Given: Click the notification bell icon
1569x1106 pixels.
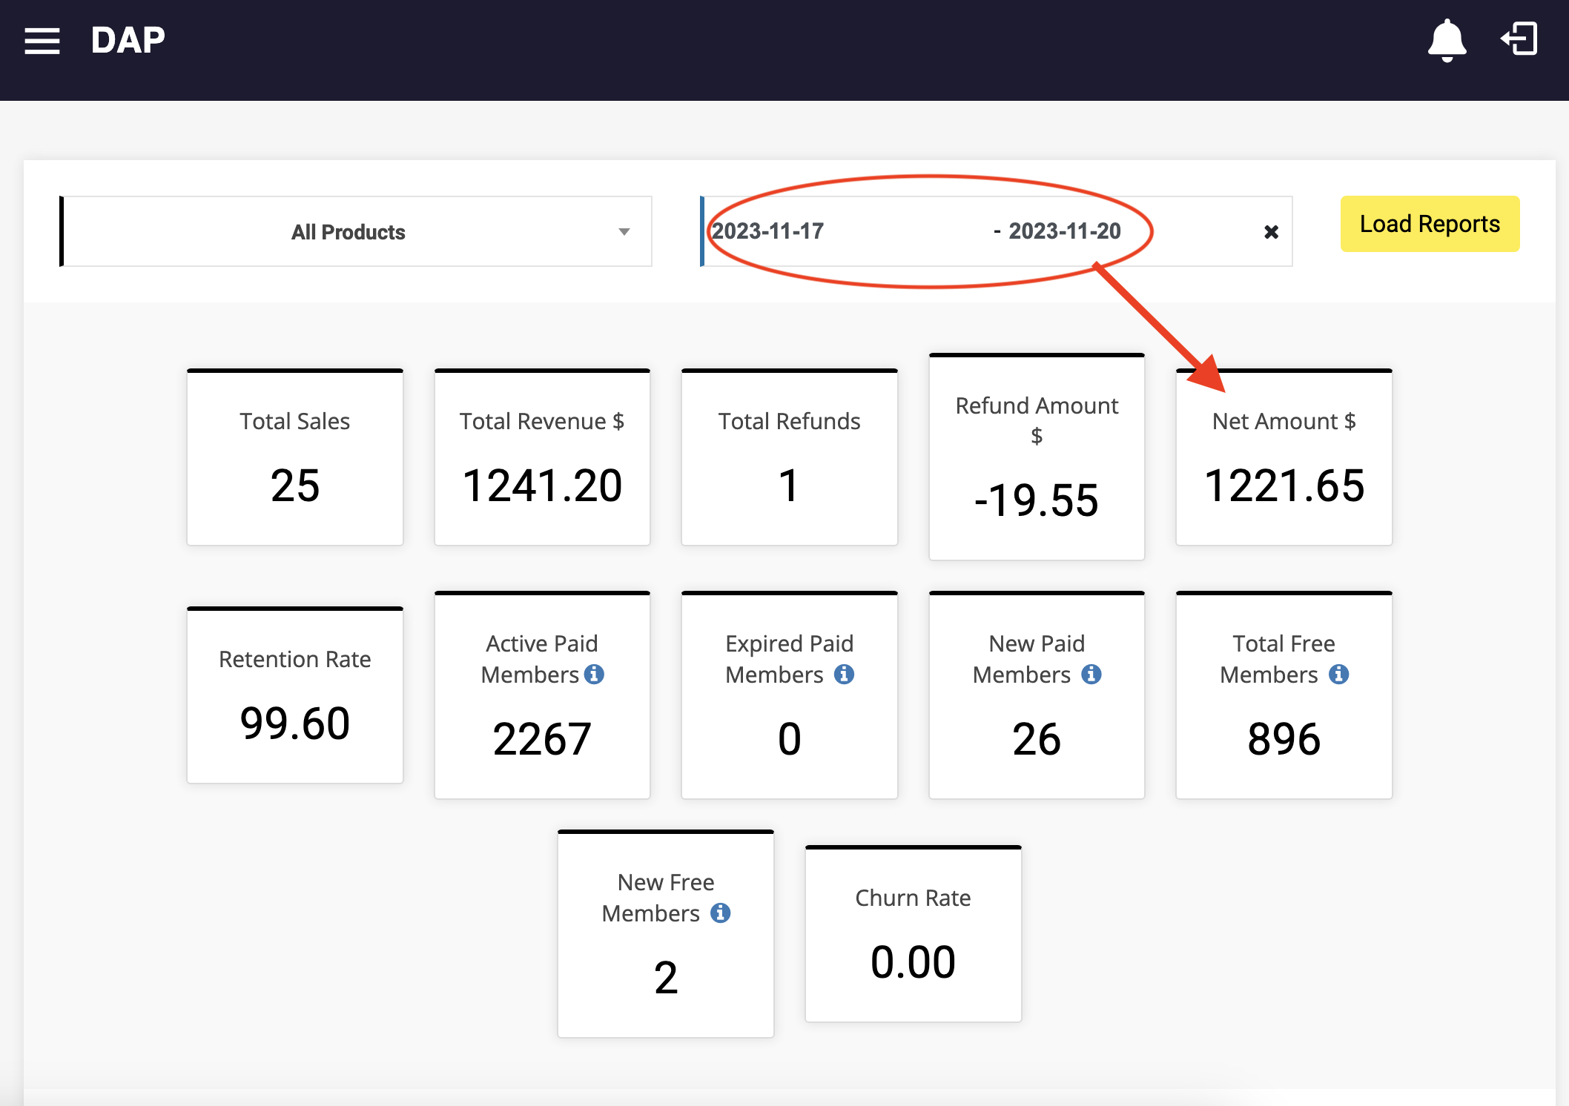Looking at the screenshot, I should 1446,40.
